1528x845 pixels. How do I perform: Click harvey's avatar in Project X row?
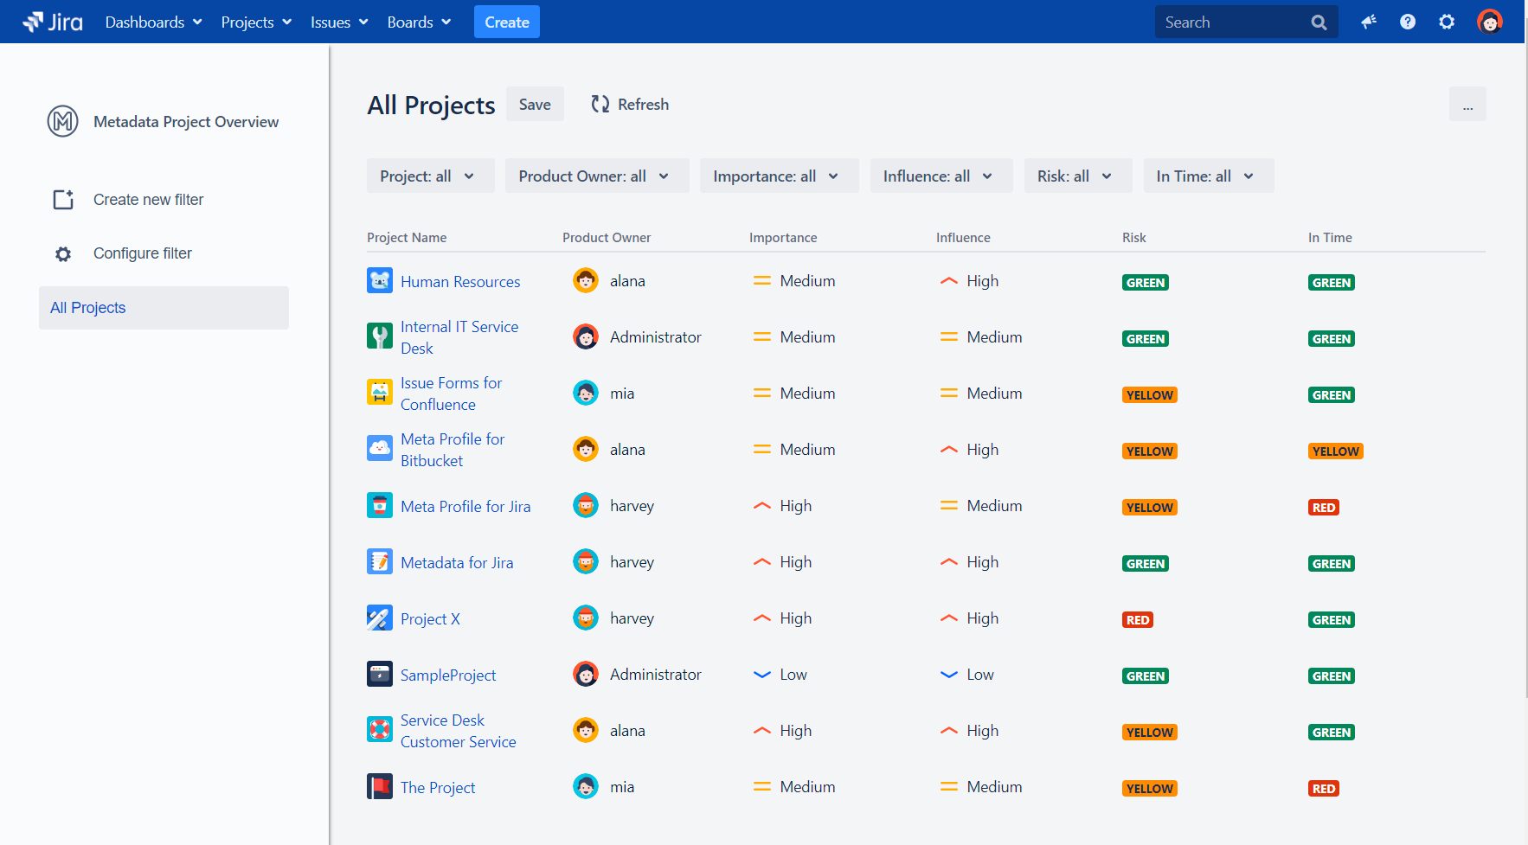coord(586,618)
